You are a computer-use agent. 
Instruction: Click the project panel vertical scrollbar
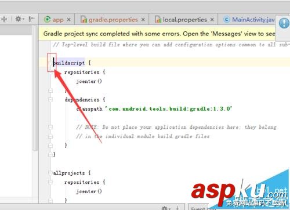point(35,88)
